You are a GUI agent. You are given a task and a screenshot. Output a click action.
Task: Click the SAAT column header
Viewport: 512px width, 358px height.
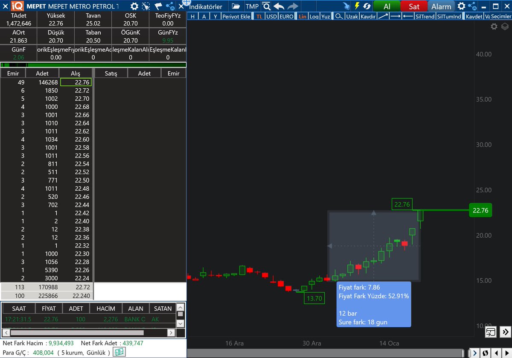click(x=19, y=308)
